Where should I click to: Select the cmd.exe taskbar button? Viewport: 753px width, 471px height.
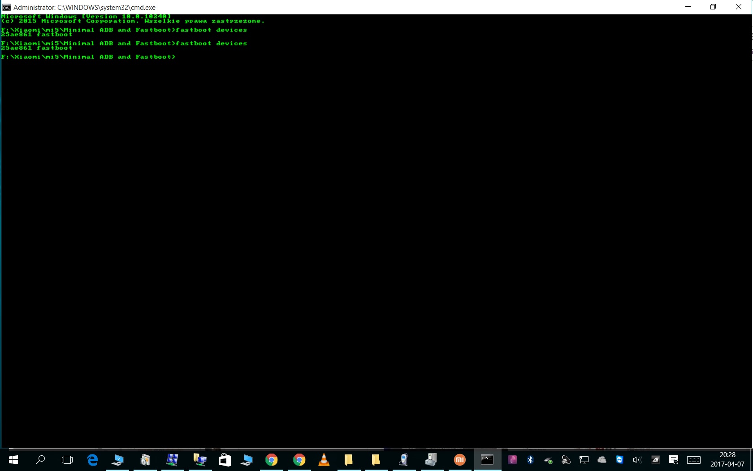(487, 460)
